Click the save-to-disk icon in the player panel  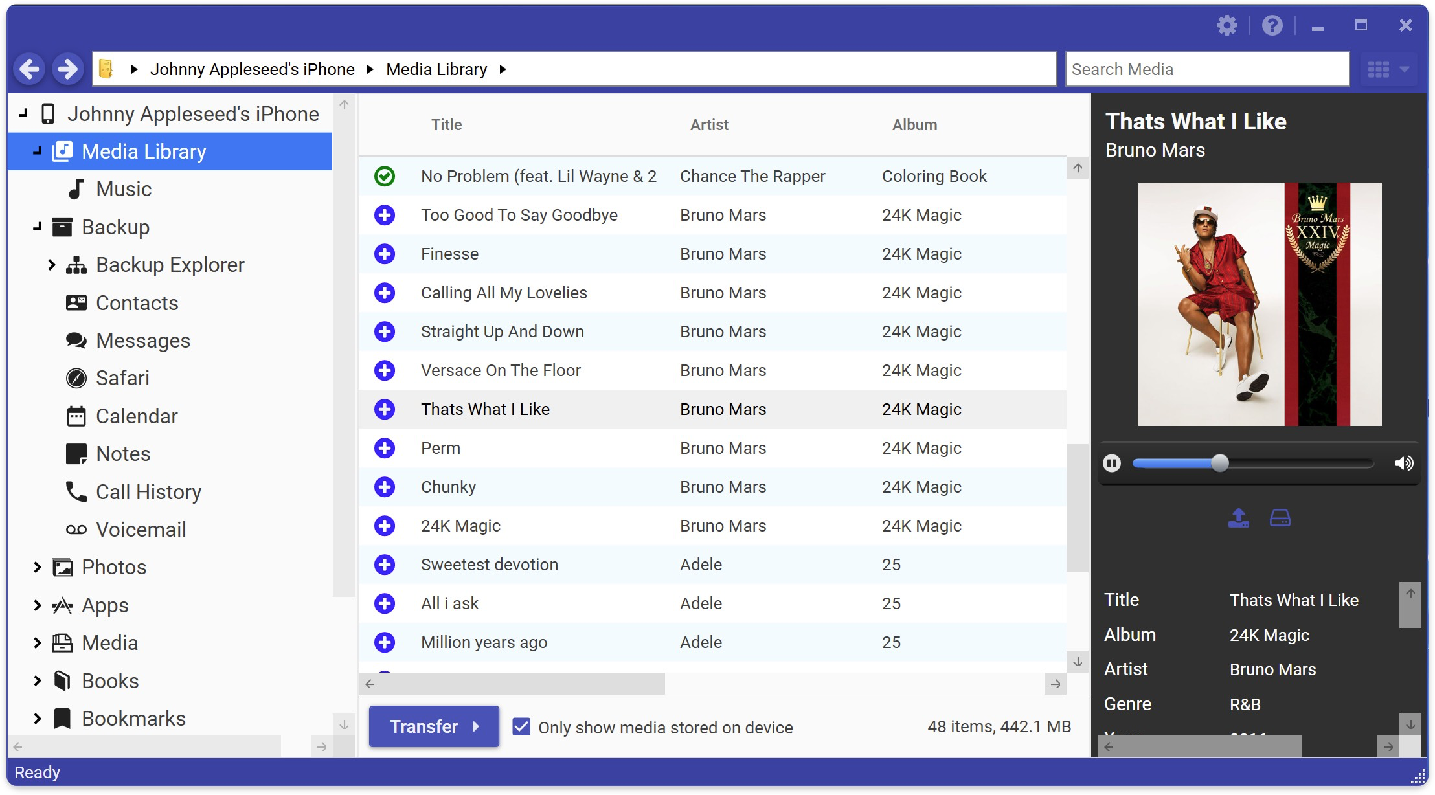click(x=1282, y=517)
